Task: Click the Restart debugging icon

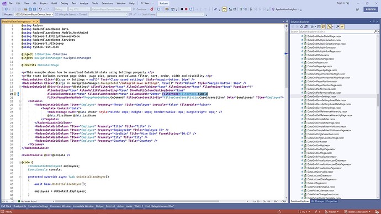Action: click(190, 9)
